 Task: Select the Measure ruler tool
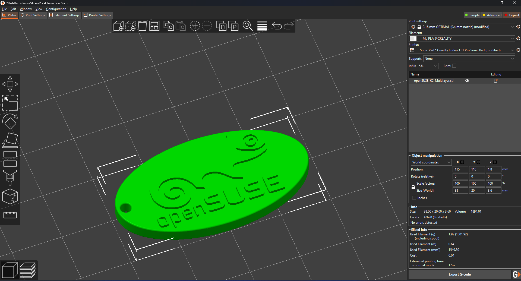[x=10, y=215]
